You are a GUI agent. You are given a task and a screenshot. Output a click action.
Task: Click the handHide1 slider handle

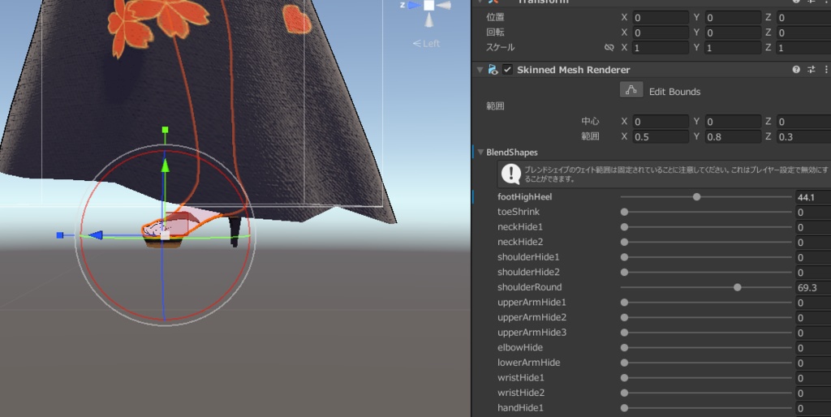pos(624,408)
